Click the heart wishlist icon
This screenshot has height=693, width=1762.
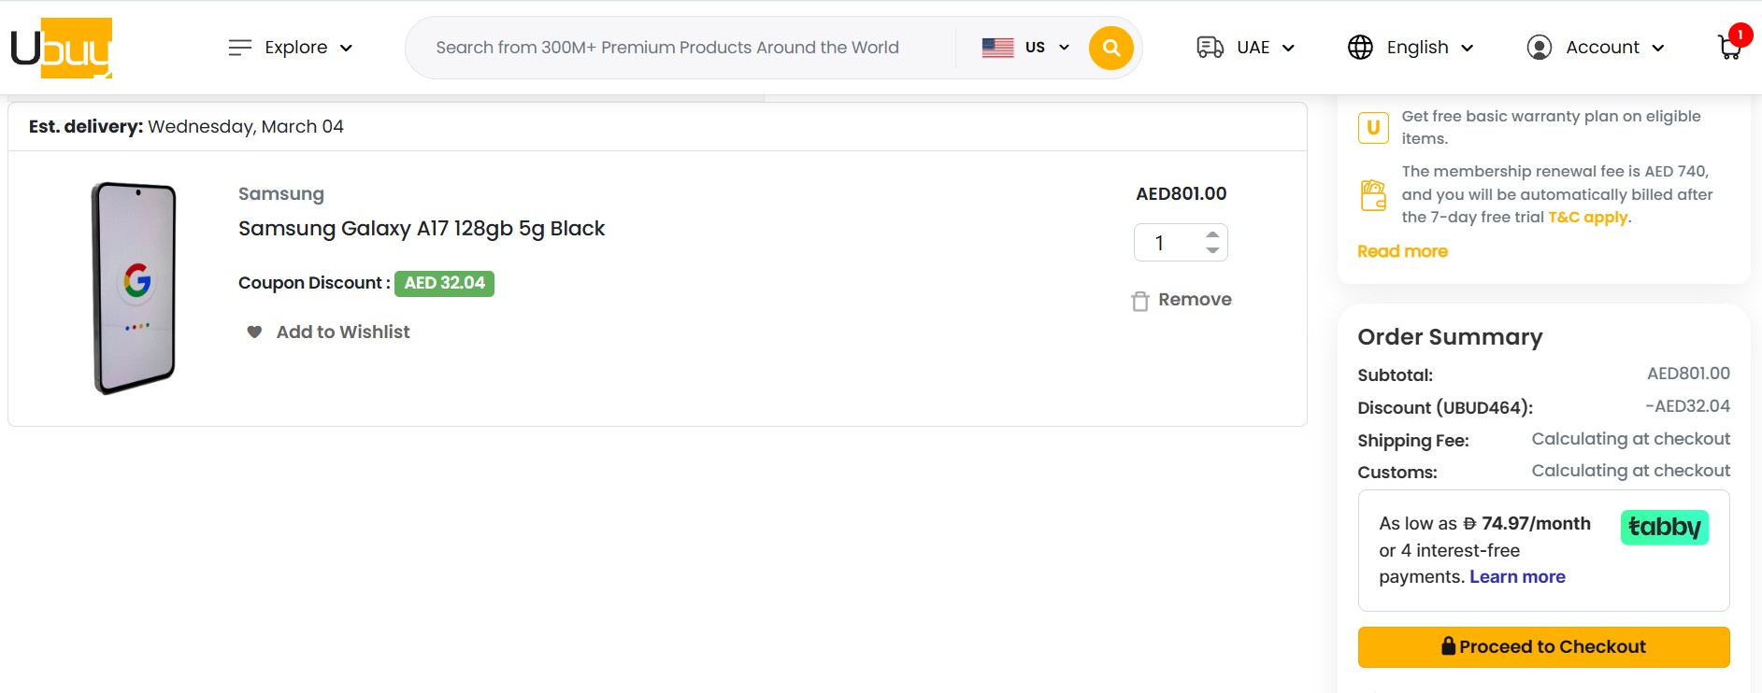point(254,332)
